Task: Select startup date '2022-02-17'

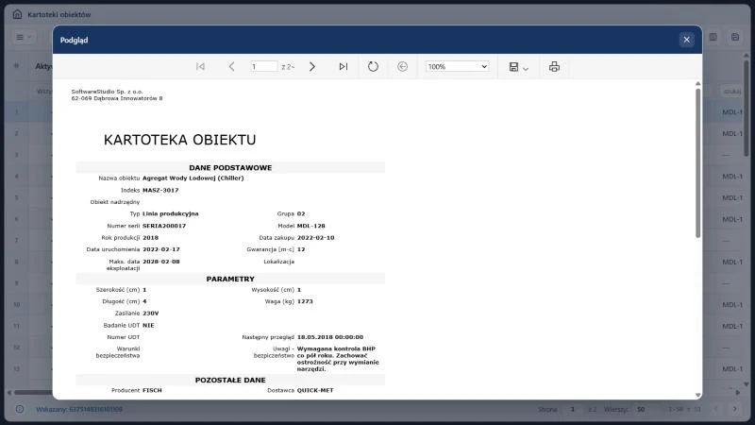Action: [x=160, y=249]
